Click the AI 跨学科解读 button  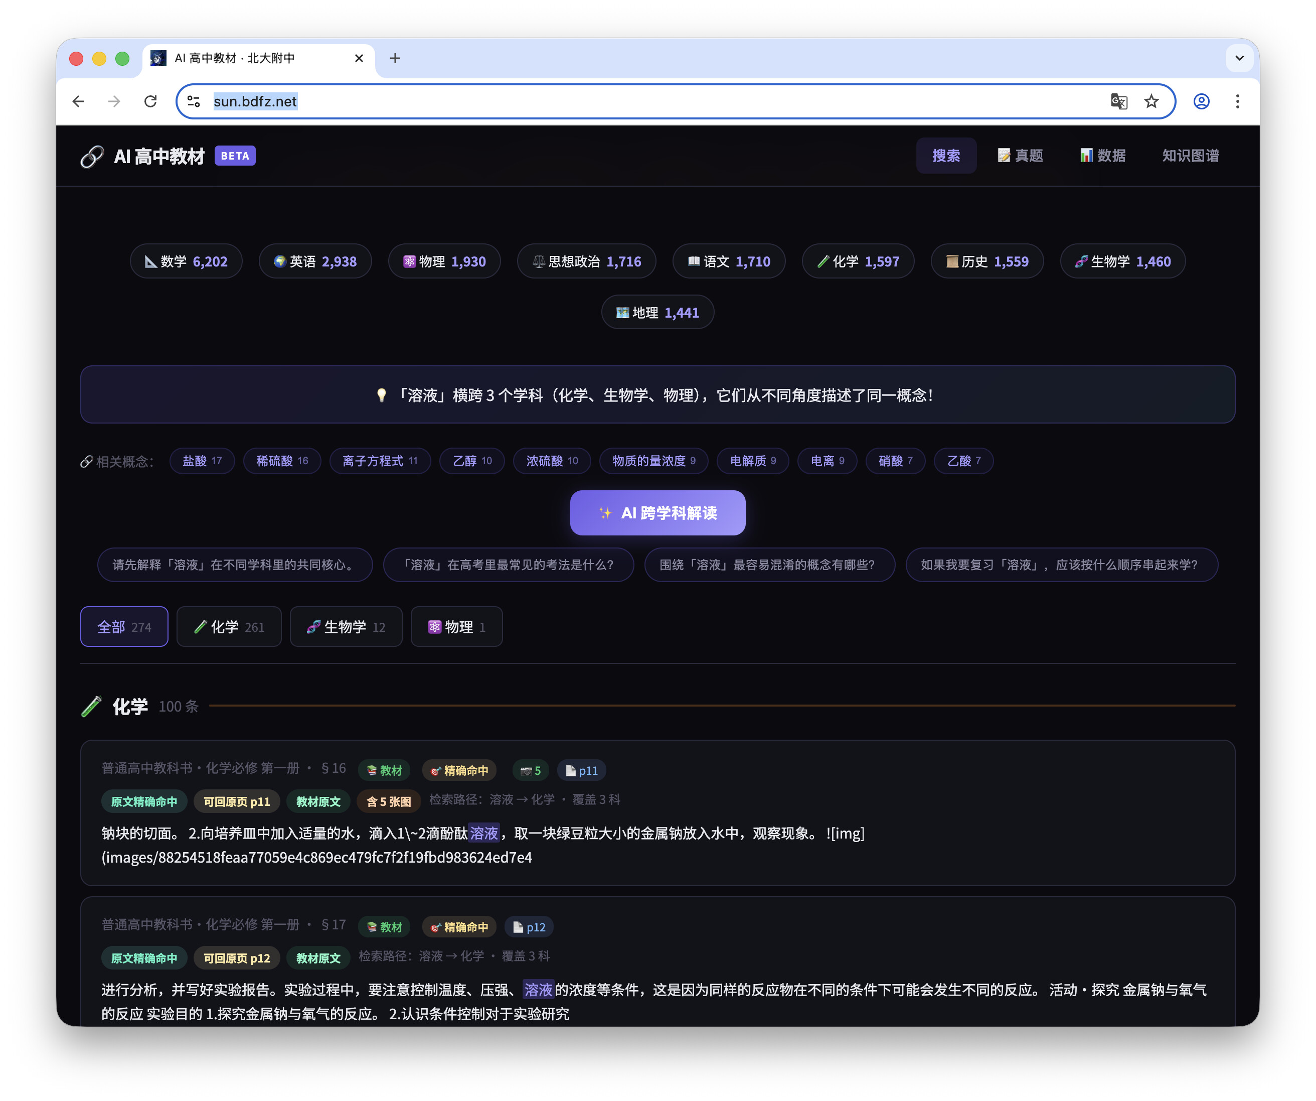pos(657,513)
